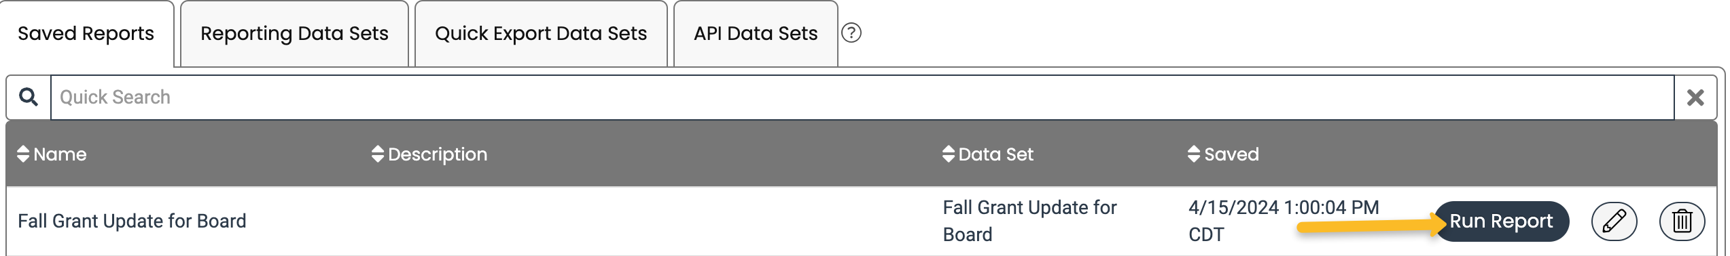Sort by Saved column arrows

[1194, 154]
